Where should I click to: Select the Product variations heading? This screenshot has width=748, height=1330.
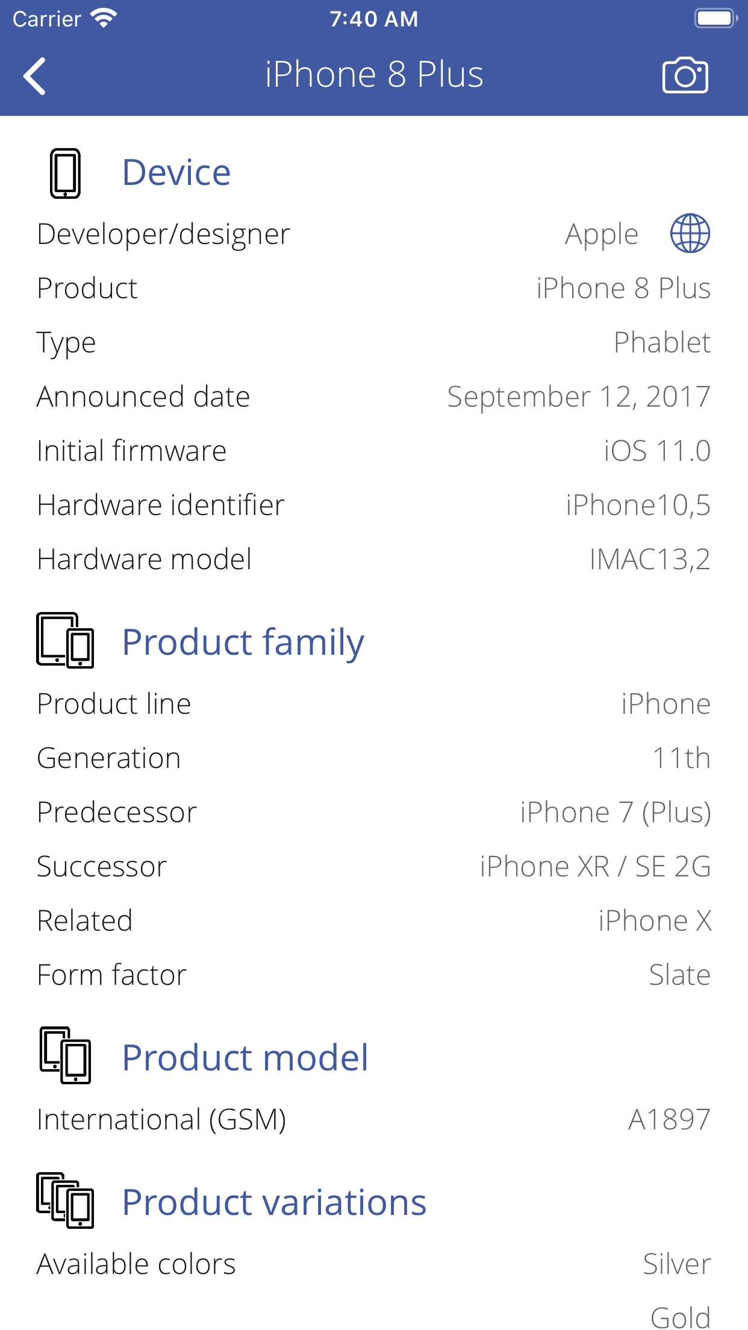coord(274,1202)
